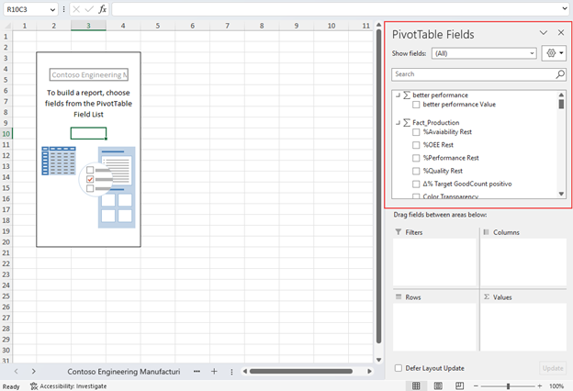The height and width of the screenshot is (391, 573).
Task: Click the 100% zoom level
Action: click(556, 385)
